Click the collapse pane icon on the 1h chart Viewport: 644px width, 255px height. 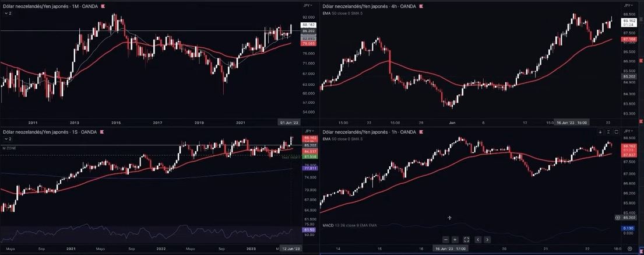608,132
